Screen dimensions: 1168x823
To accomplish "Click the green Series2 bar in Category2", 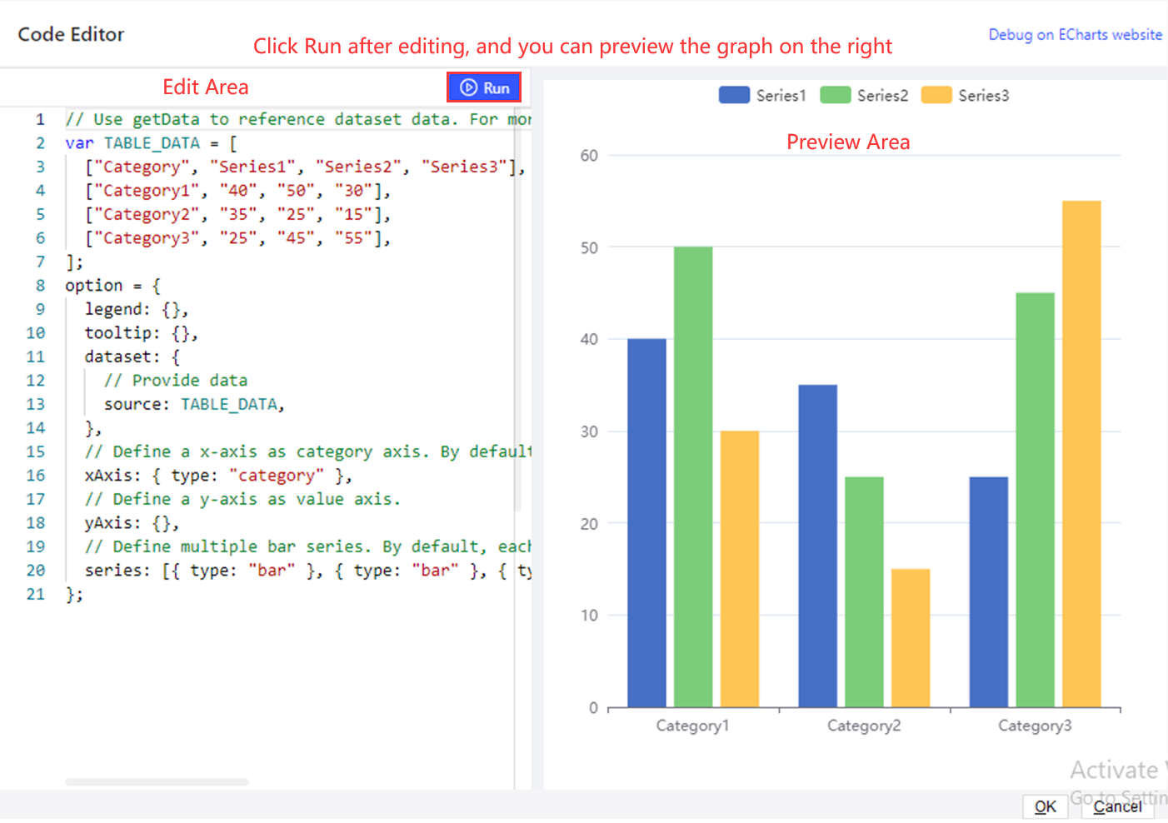I will (864, 591).
